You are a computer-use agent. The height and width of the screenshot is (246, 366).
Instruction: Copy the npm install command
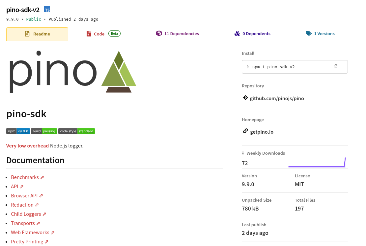click(x=336, y=66)
